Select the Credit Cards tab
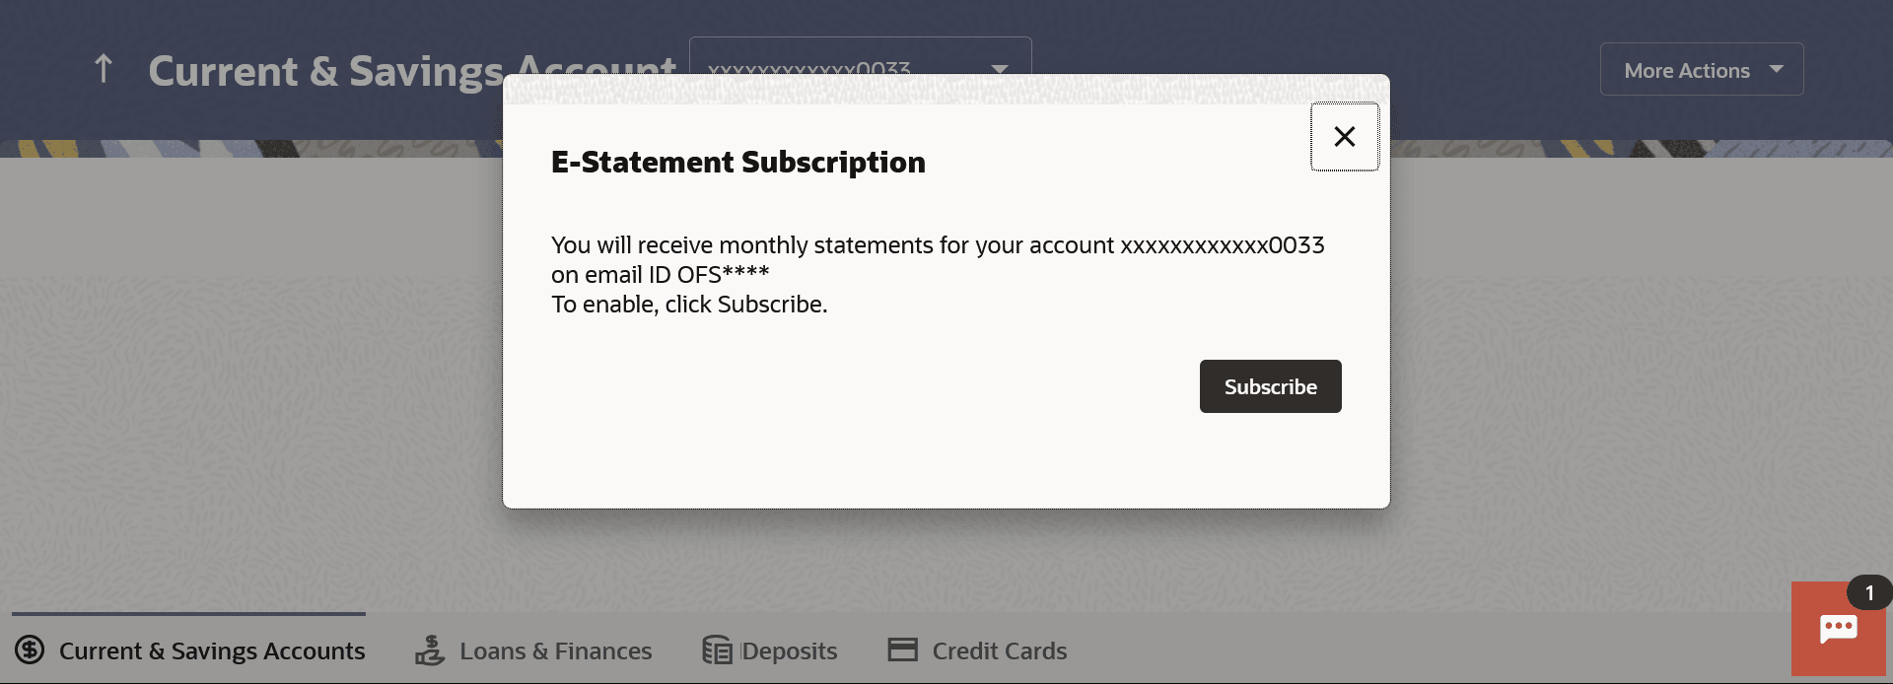The image size is (1893, 684). [x=999, y=651]
